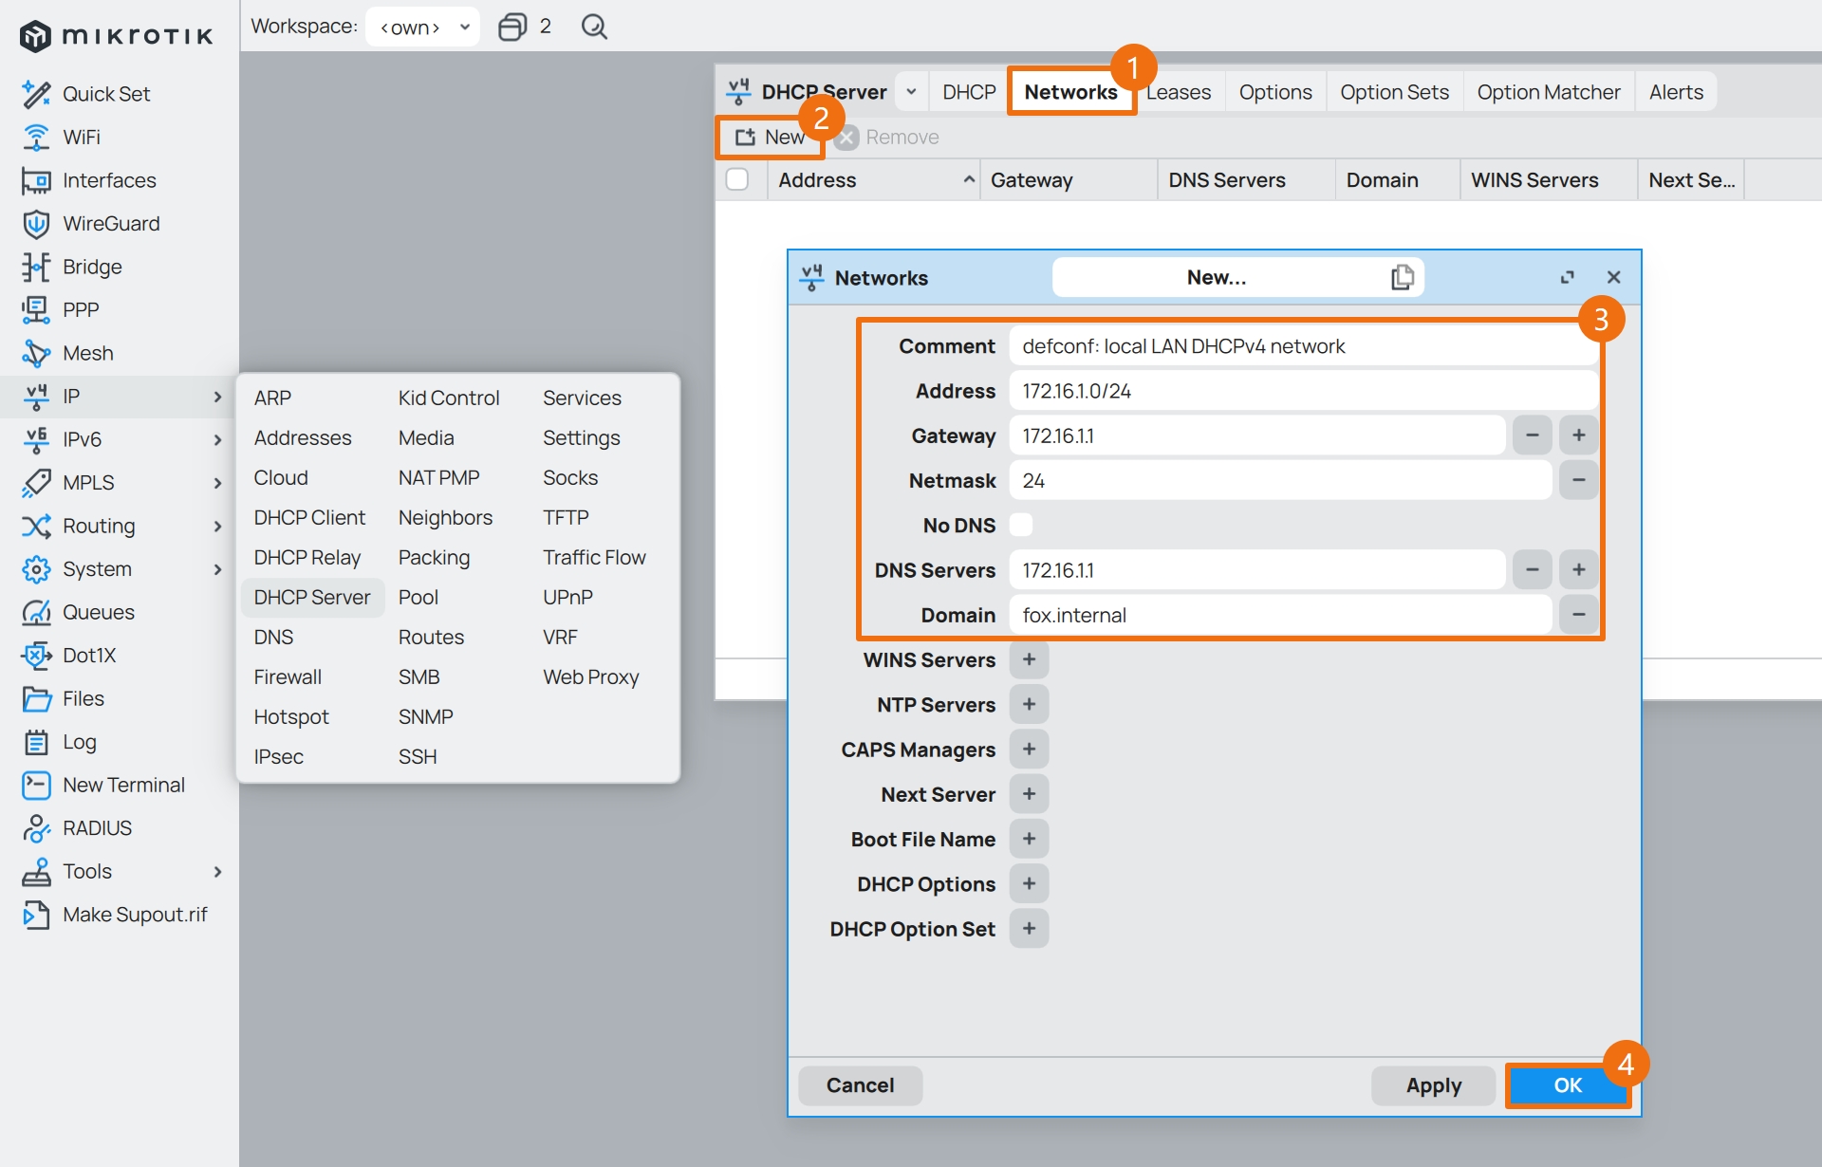This screenshot has height=1167, width=1822.
Task: Open the RADIUS section
Action: pyautogui.click(x=97, y=828)
